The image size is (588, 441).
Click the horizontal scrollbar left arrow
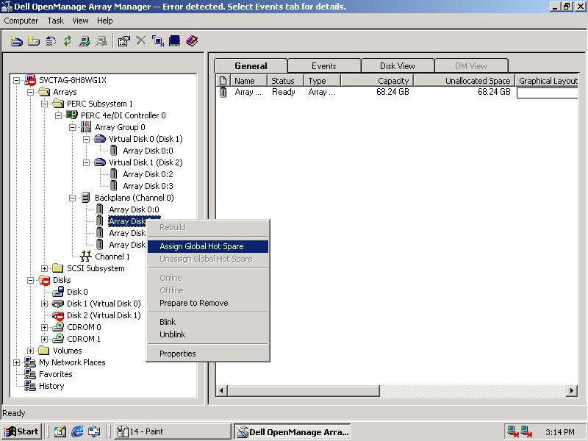click(221, 391)
